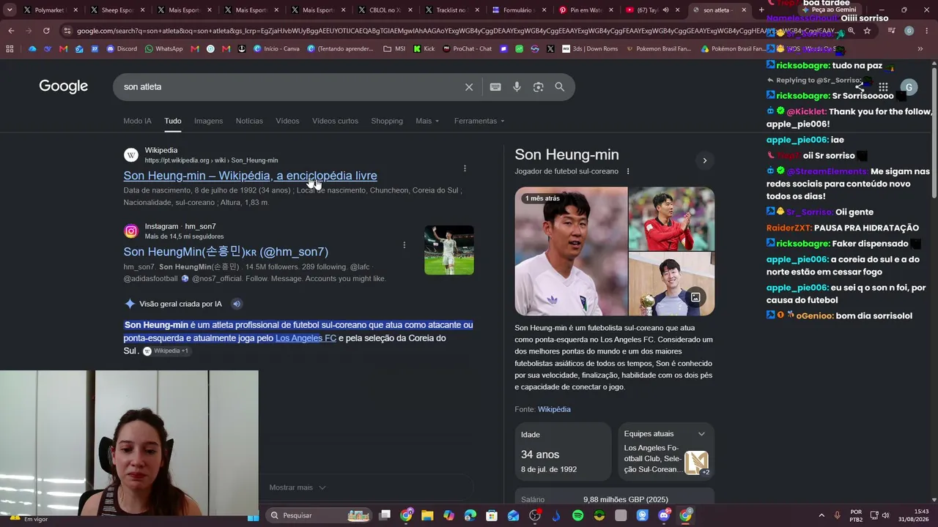938x527 pixels.
Task: Switch to the Shopping tab
Action: (x=387, y=121)
